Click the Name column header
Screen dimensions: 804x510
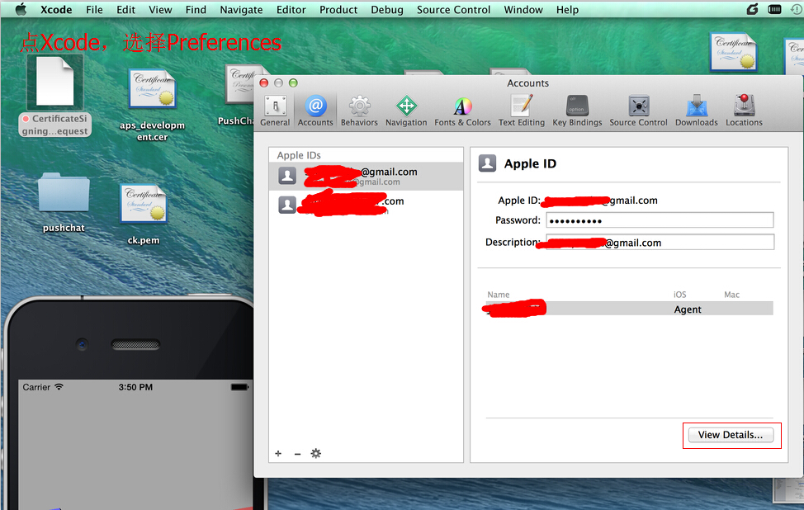499,295
